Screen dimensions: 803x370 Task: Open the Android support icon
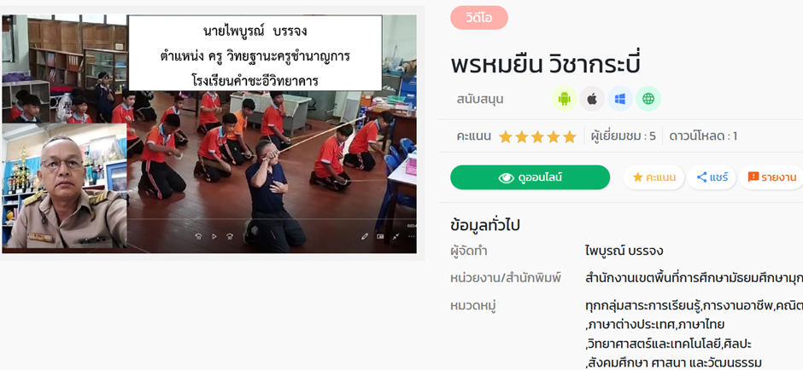coord(565,99)
